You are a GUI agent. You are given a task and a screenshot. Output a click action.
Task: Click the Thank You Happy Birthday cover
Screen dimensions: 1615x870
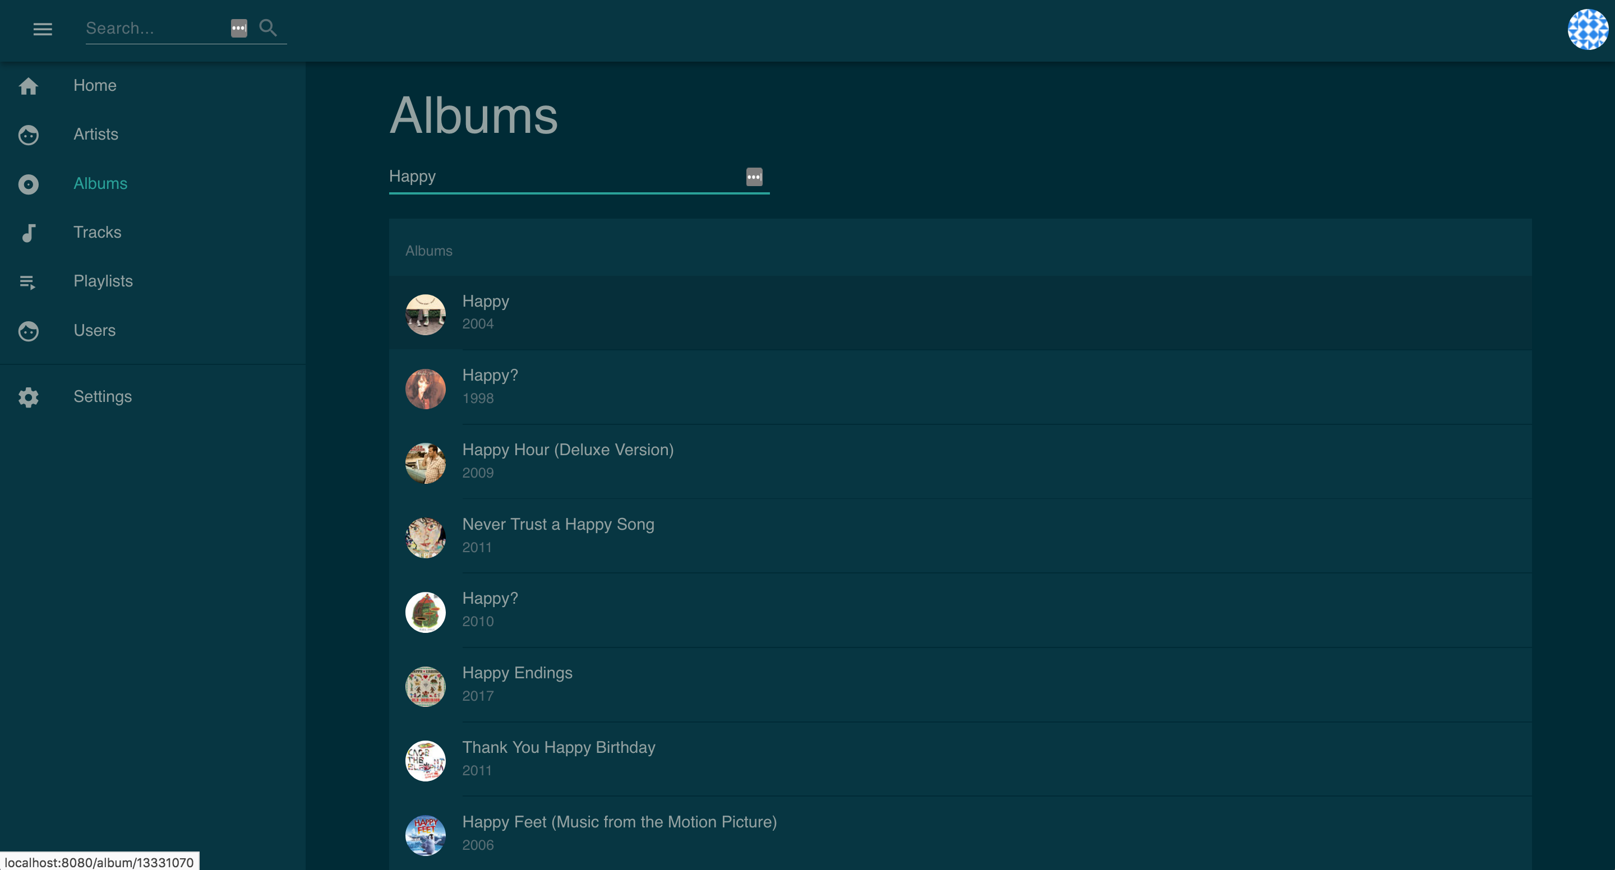pos(425,760)
